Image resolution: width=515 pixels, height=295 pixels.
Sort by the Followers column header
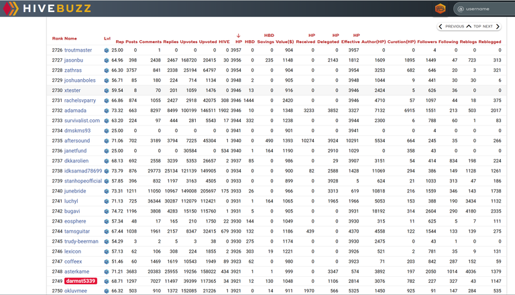tap(427, 42)
